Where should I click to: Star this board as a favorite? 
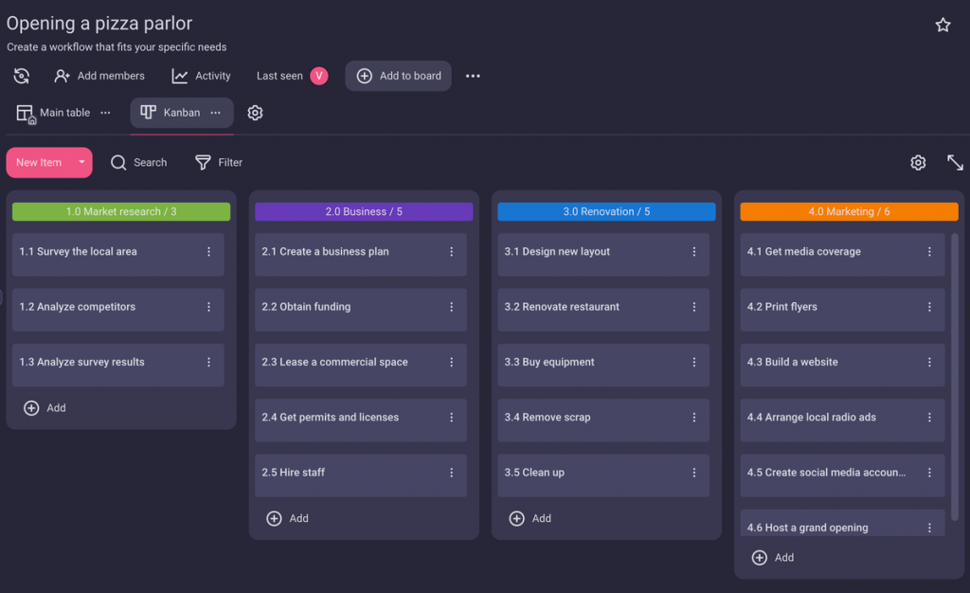(943, 26)
